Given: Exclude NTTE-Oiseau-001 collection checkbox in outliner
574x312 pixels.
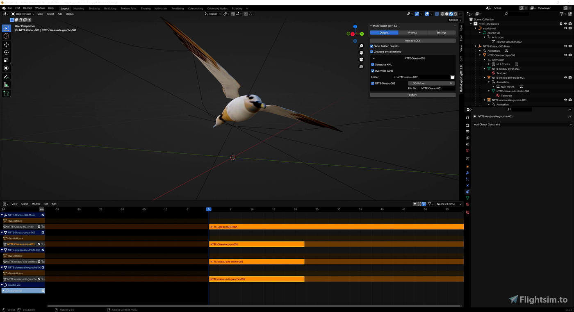Looking at the screenshot, I should pyautogui.click(x=561, y=24).
